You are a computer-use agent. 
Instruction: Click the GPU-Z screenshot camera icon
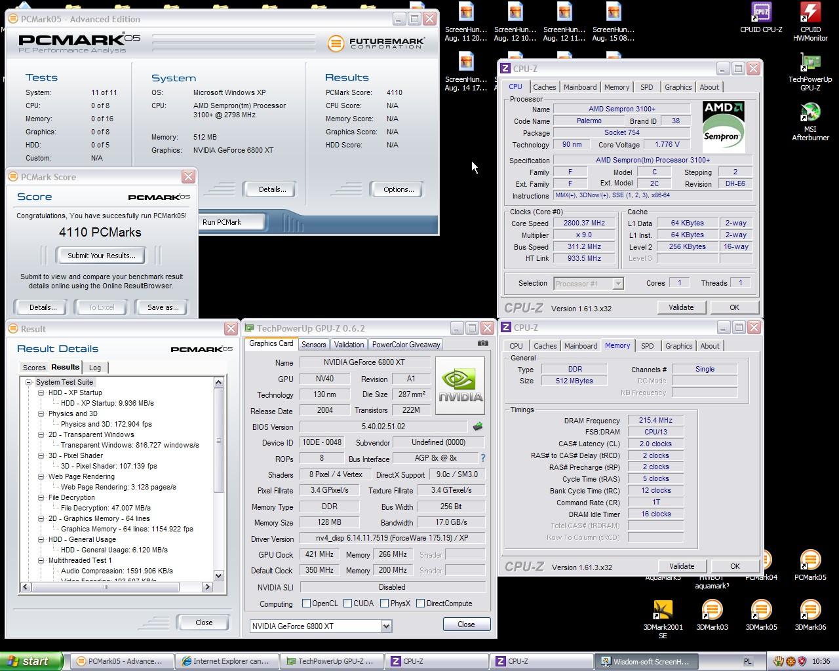[483, 343]
